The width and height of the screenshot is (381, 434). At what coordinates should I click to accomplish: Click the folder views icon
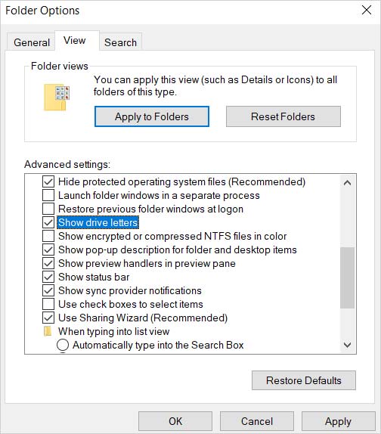pos(57,98)
